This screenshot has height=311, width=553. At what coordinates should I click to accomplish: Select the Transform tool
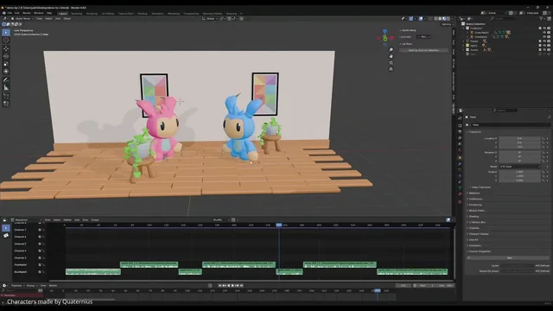click(6, 71)
